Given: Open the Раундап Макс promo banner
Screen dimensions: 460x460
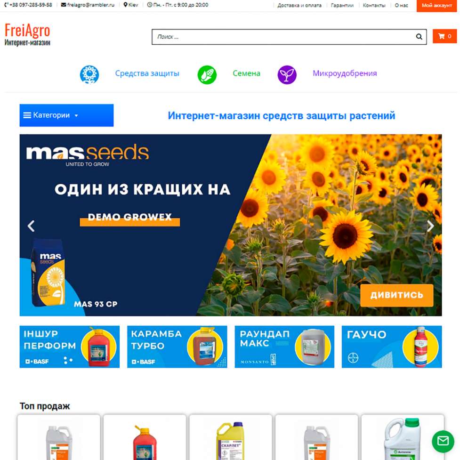Looking at the screenshot, I should pos(284,347).
